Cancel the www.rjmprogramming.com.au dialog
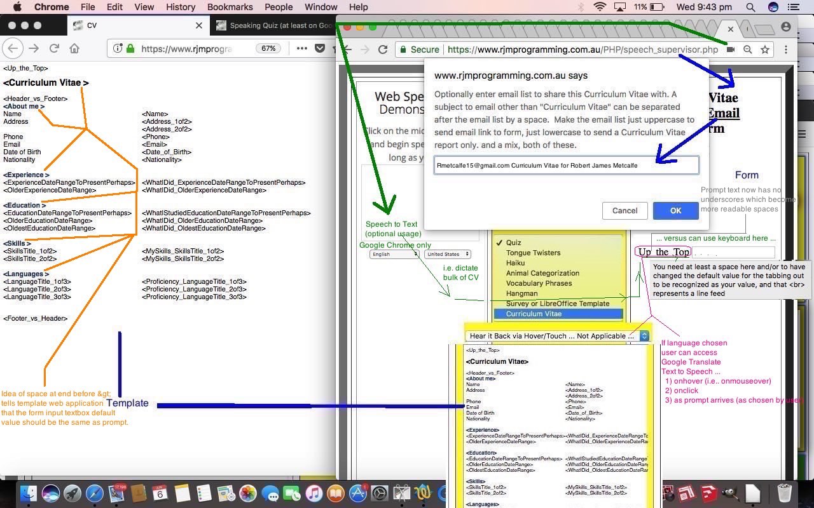The width and height of the screenshot is (814, 508). 624,210
